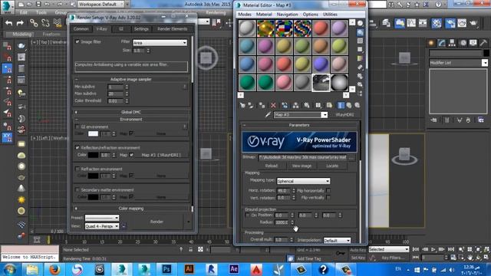Image resolution: width=491 pixels, height=276 pixels.
Task: Click the Get Material icon in Material Editor
Action: (242, 106)
